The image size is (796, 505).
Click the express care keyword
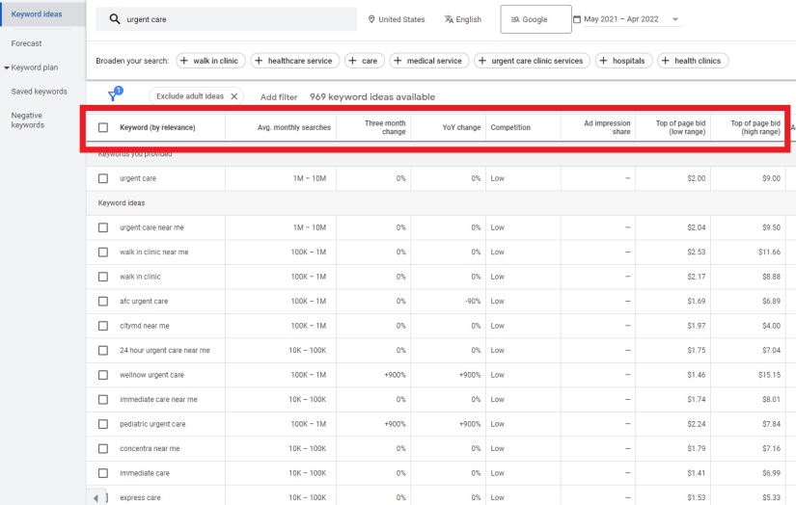click(140, 498)
